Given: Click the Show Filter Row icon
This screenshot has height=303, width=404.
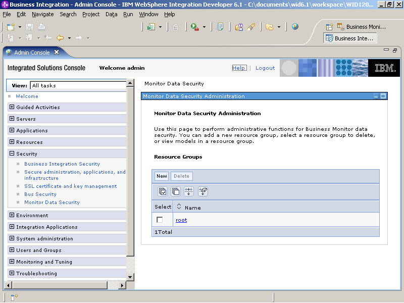Looking at the screenshot, I should click(189, 191).
